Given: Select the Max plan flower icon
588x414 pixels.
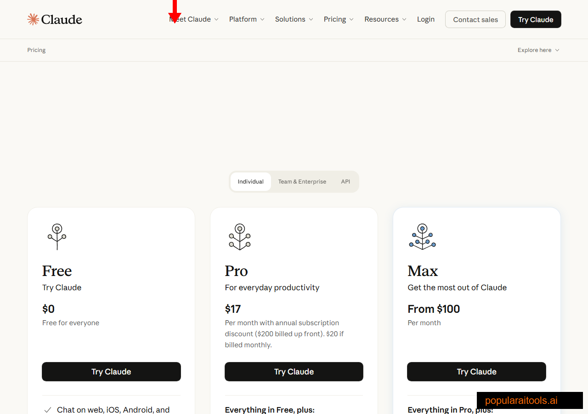Looking at the screenshot, I should [422, 236].
